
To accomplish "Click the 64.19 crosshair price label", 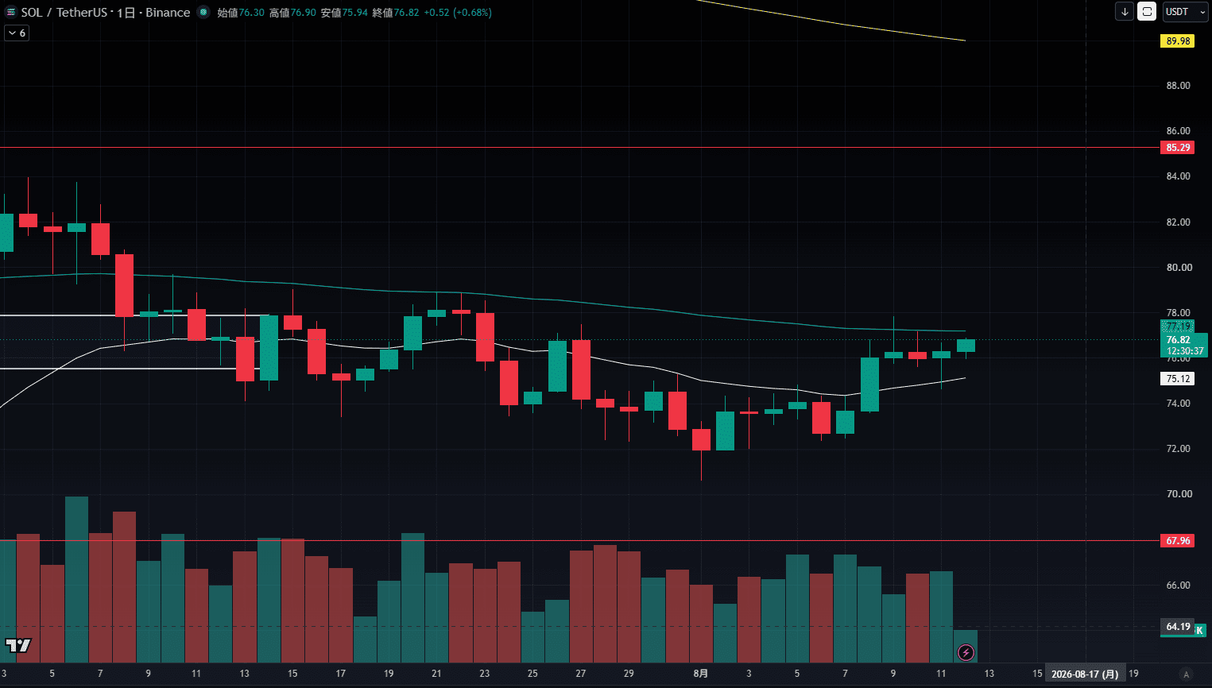I will point(1177,627).
